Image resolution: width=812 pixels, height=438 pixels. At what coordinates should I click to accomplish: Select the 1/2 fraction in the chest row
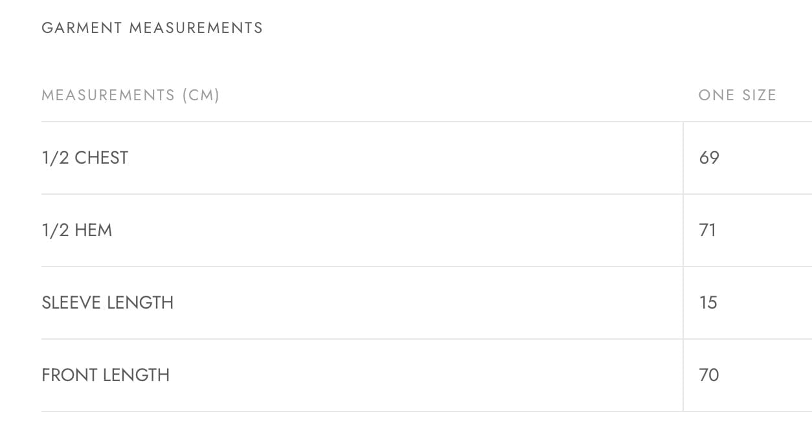[55, 158]
